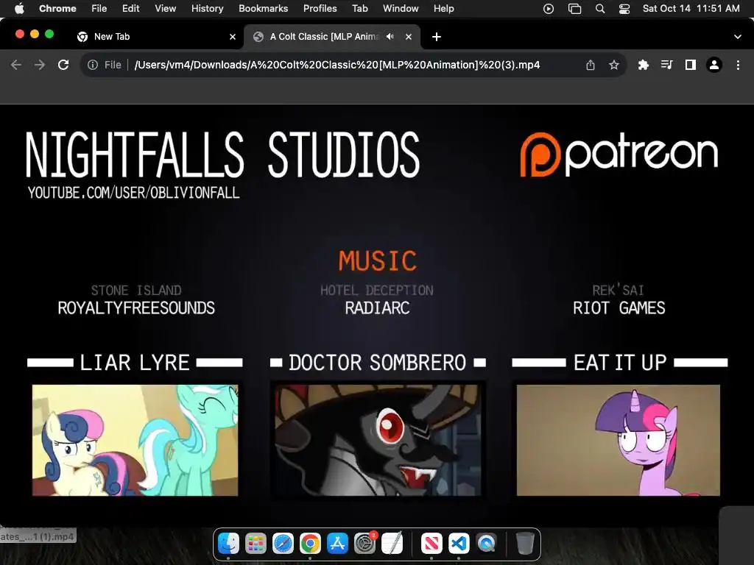Share this page using share icon

pyautogui.click(x=591, y=65)
